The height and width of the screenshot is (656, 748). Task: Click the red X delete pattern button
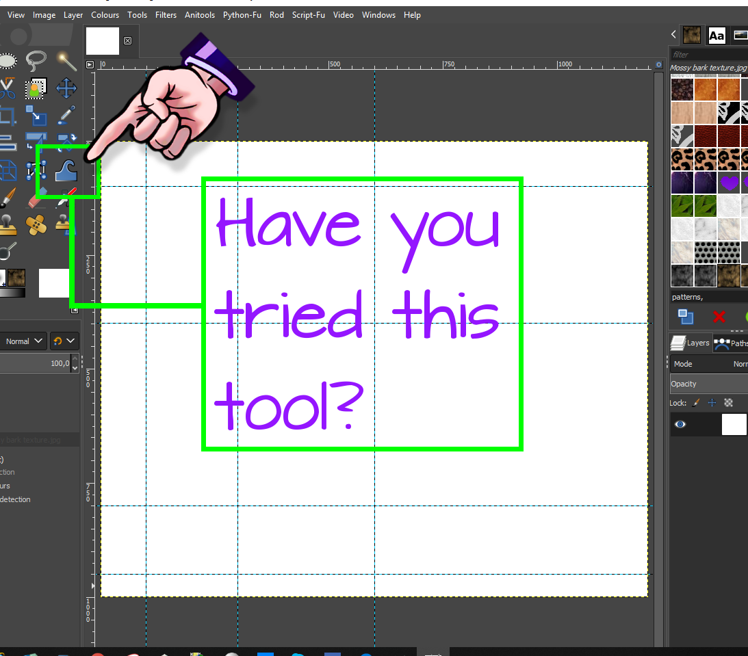719,317
